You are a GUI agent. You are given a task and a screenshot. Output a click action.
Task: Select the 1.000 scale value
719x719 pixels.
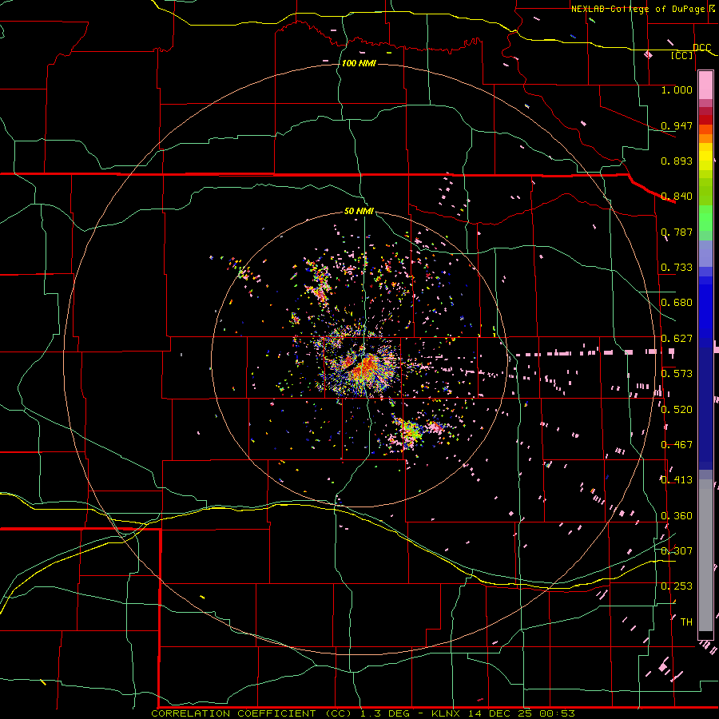(x=677, y=89)
